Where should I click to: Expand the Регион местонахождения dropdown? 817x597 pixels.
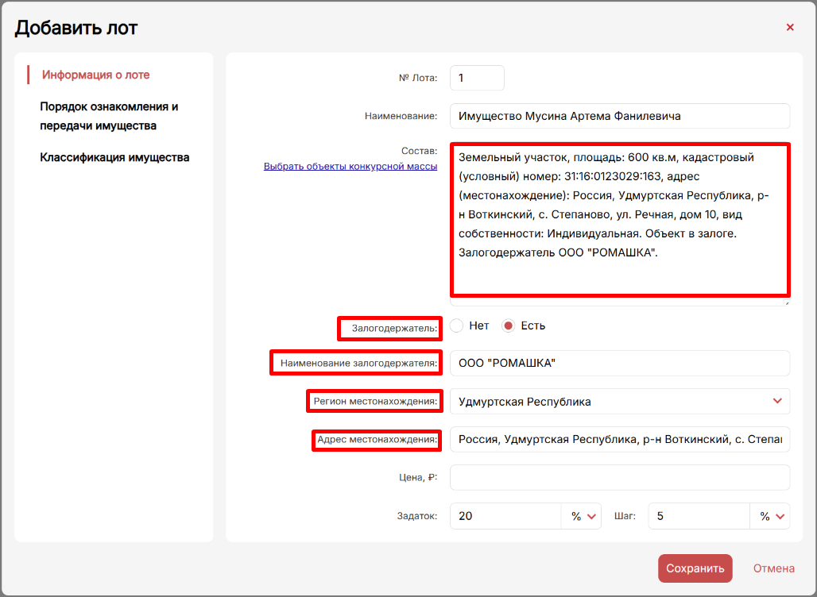coord(619,402)
